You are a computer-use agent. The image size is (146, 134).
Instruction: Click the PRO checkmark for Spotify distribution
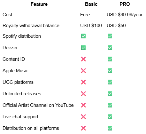110,36
